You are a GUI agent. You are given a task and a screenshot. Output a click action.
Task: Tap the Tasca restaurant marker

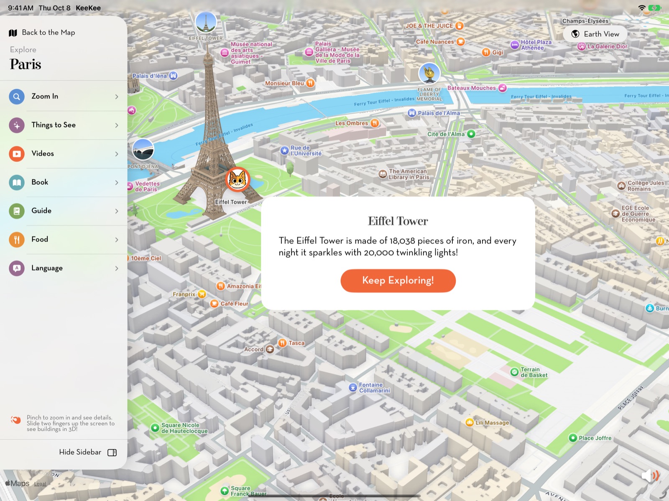(282, 343)
